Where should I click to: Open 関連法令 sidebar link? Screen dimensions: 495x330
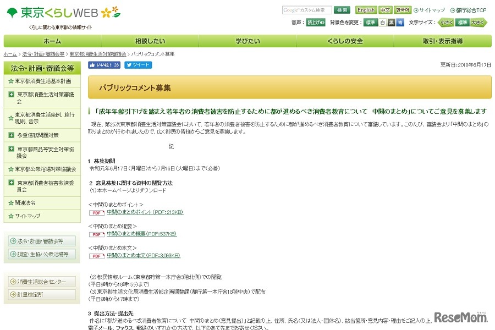[25, 203]
